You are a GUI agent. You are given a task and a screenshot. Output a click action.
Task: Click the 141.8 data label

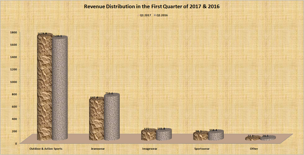pos(161,129)
